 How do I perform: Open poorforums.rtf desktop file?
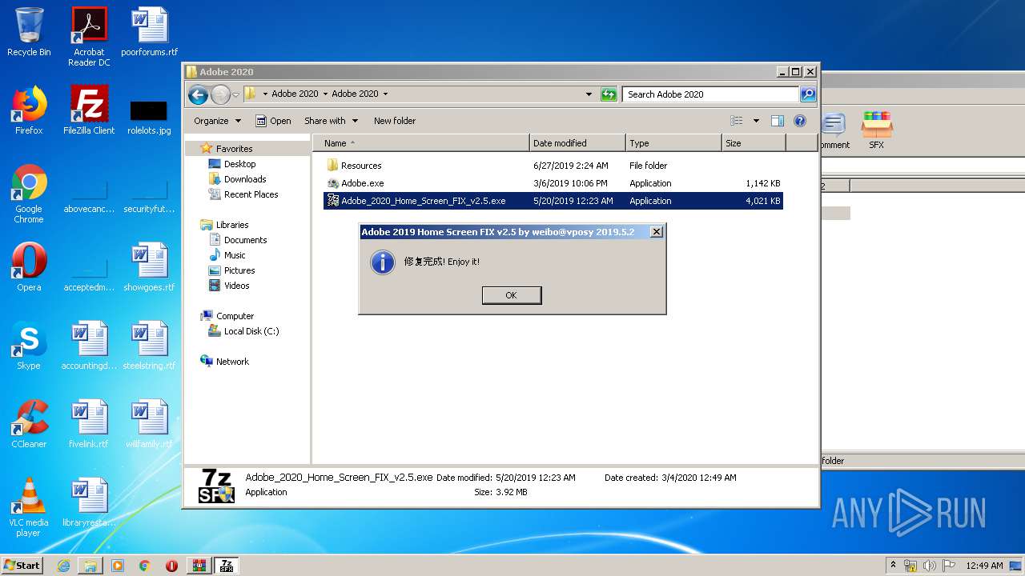149,32
